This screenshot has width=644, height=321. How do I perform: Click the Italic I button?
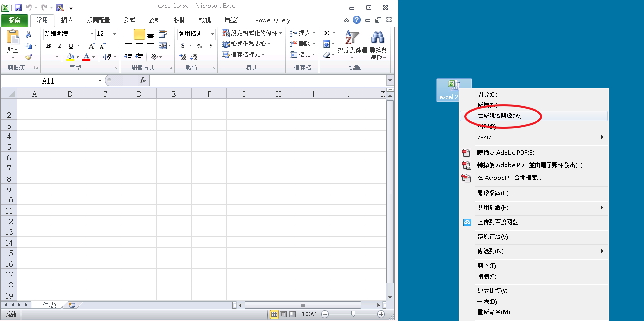point(60,46)
